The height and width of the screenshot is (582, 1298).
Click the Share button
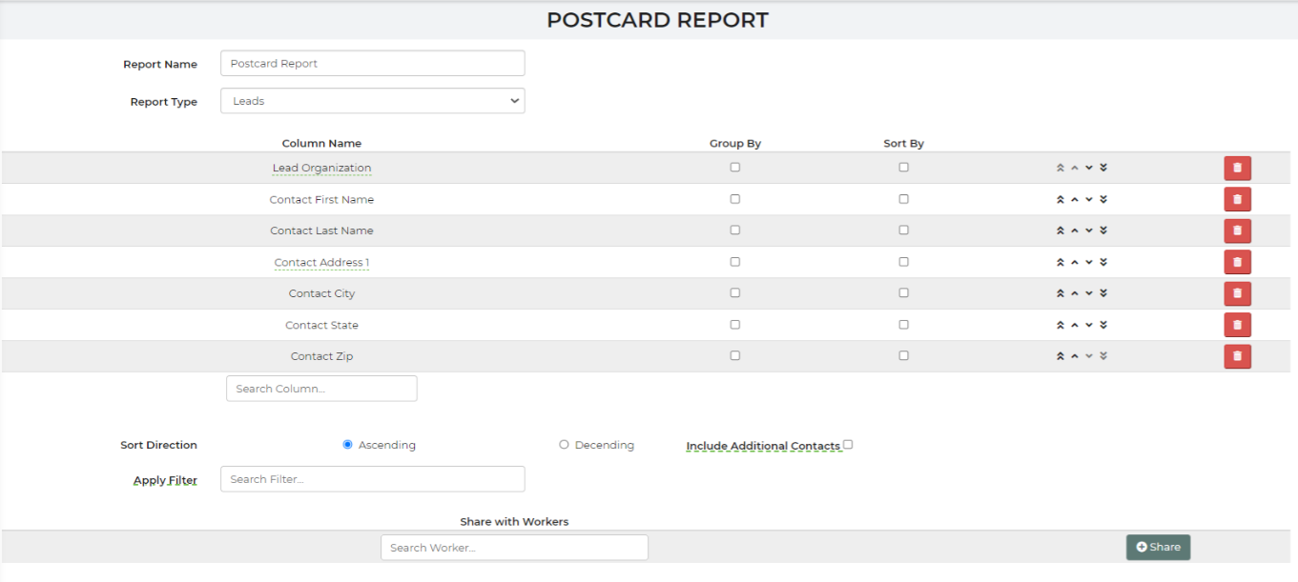click(1158, 547)
